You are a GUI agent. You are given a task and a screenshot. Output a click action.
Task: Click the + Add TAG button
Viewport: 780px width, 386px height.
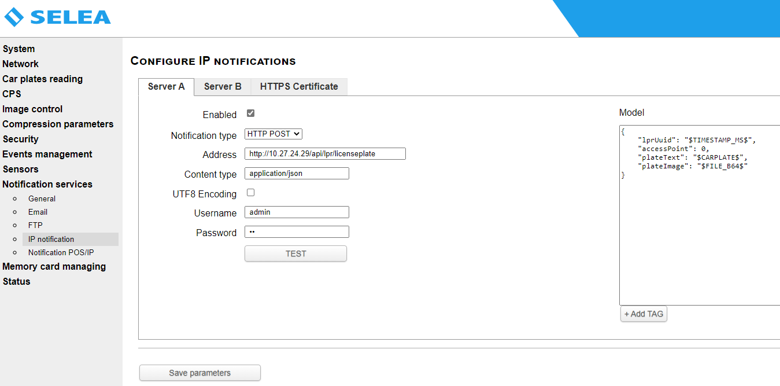(x=644, y=314)
